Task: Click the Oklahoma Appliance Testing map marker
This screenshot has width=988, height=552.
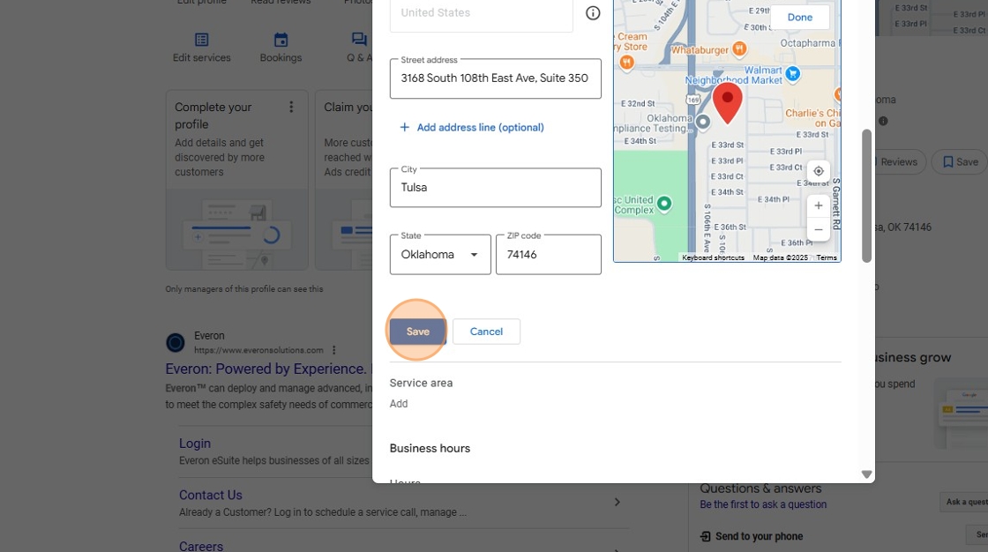Action: [x=702, y=122]
